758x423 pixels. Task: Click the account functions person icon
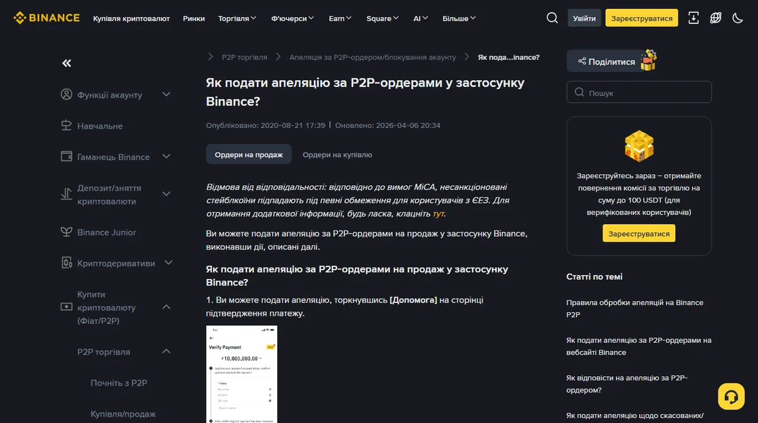66,95
